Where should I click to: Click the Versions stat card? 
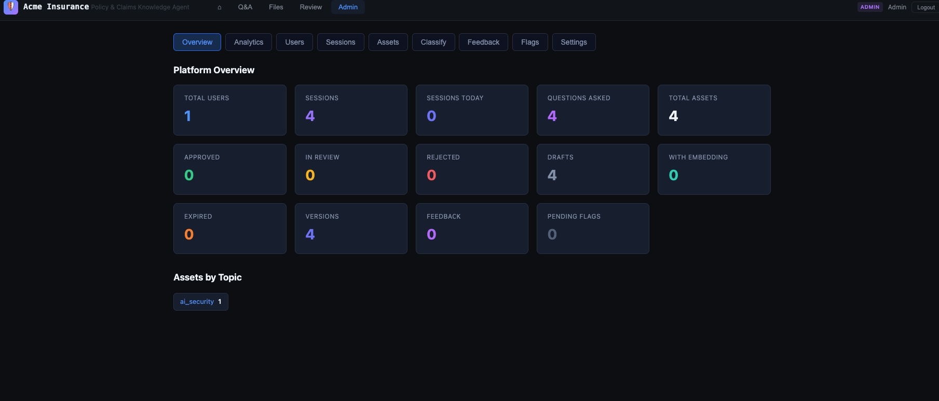351,229
